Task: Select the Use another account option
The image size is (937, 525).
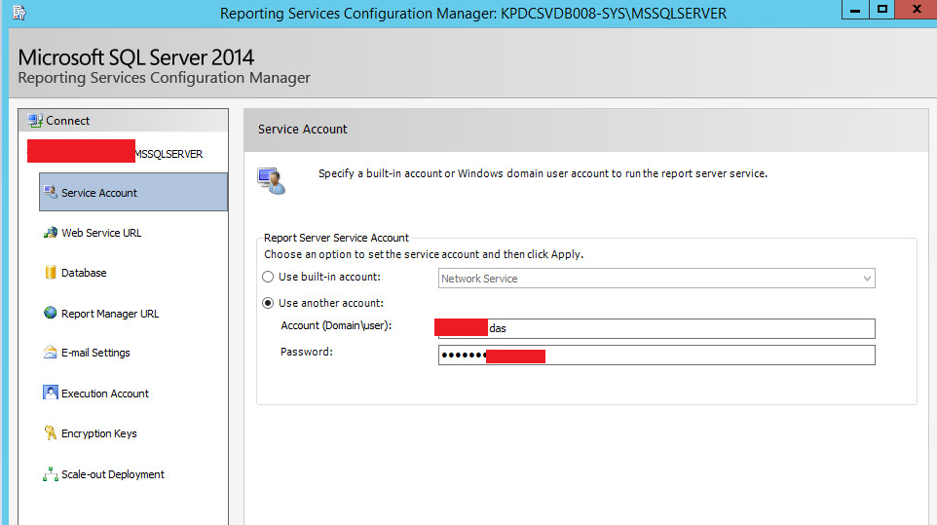Action: pyautogui.click(x=268, y=303)
